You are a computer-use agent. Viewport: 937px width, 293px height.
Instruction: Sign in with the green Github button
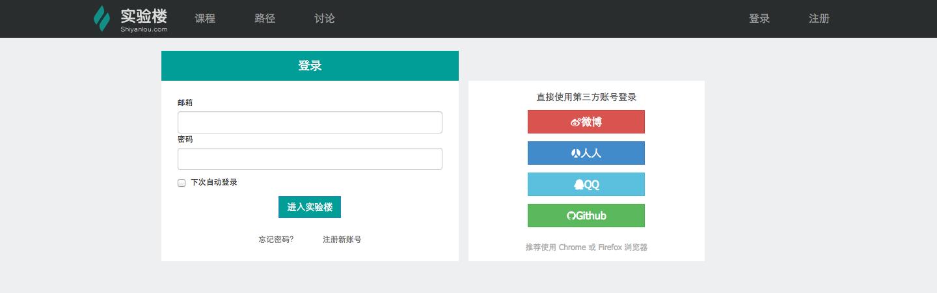[586, 216]
